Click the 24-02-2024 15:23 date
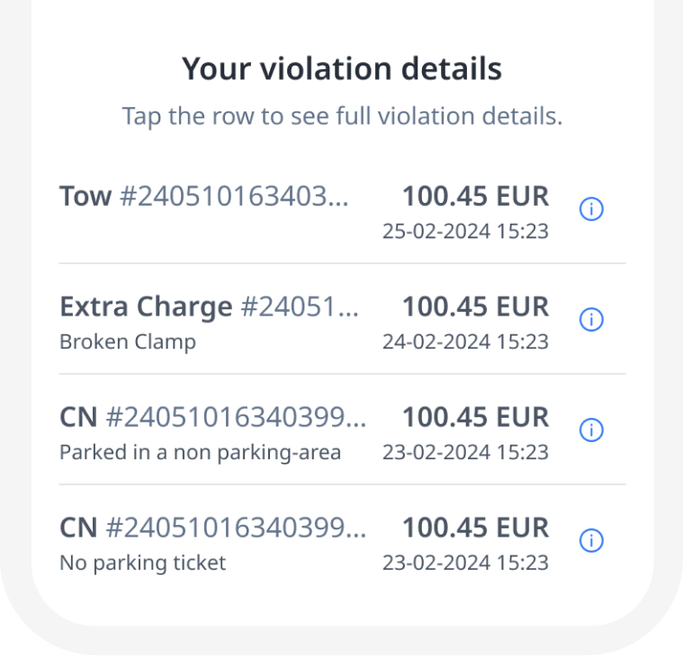683x656 pixels. [465, 342]
